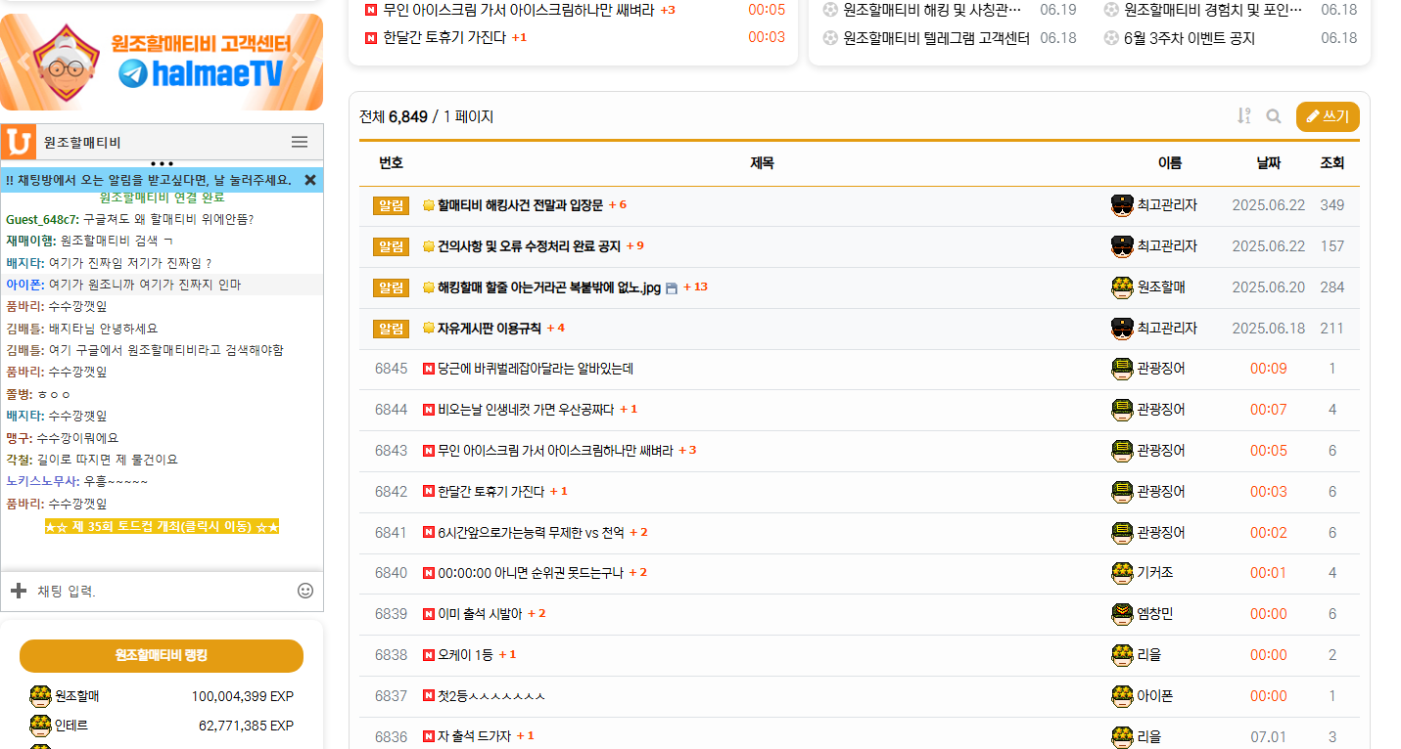Click author name 기커조 on post 6840
1401x749 pixels.
tap(1155, 573)
